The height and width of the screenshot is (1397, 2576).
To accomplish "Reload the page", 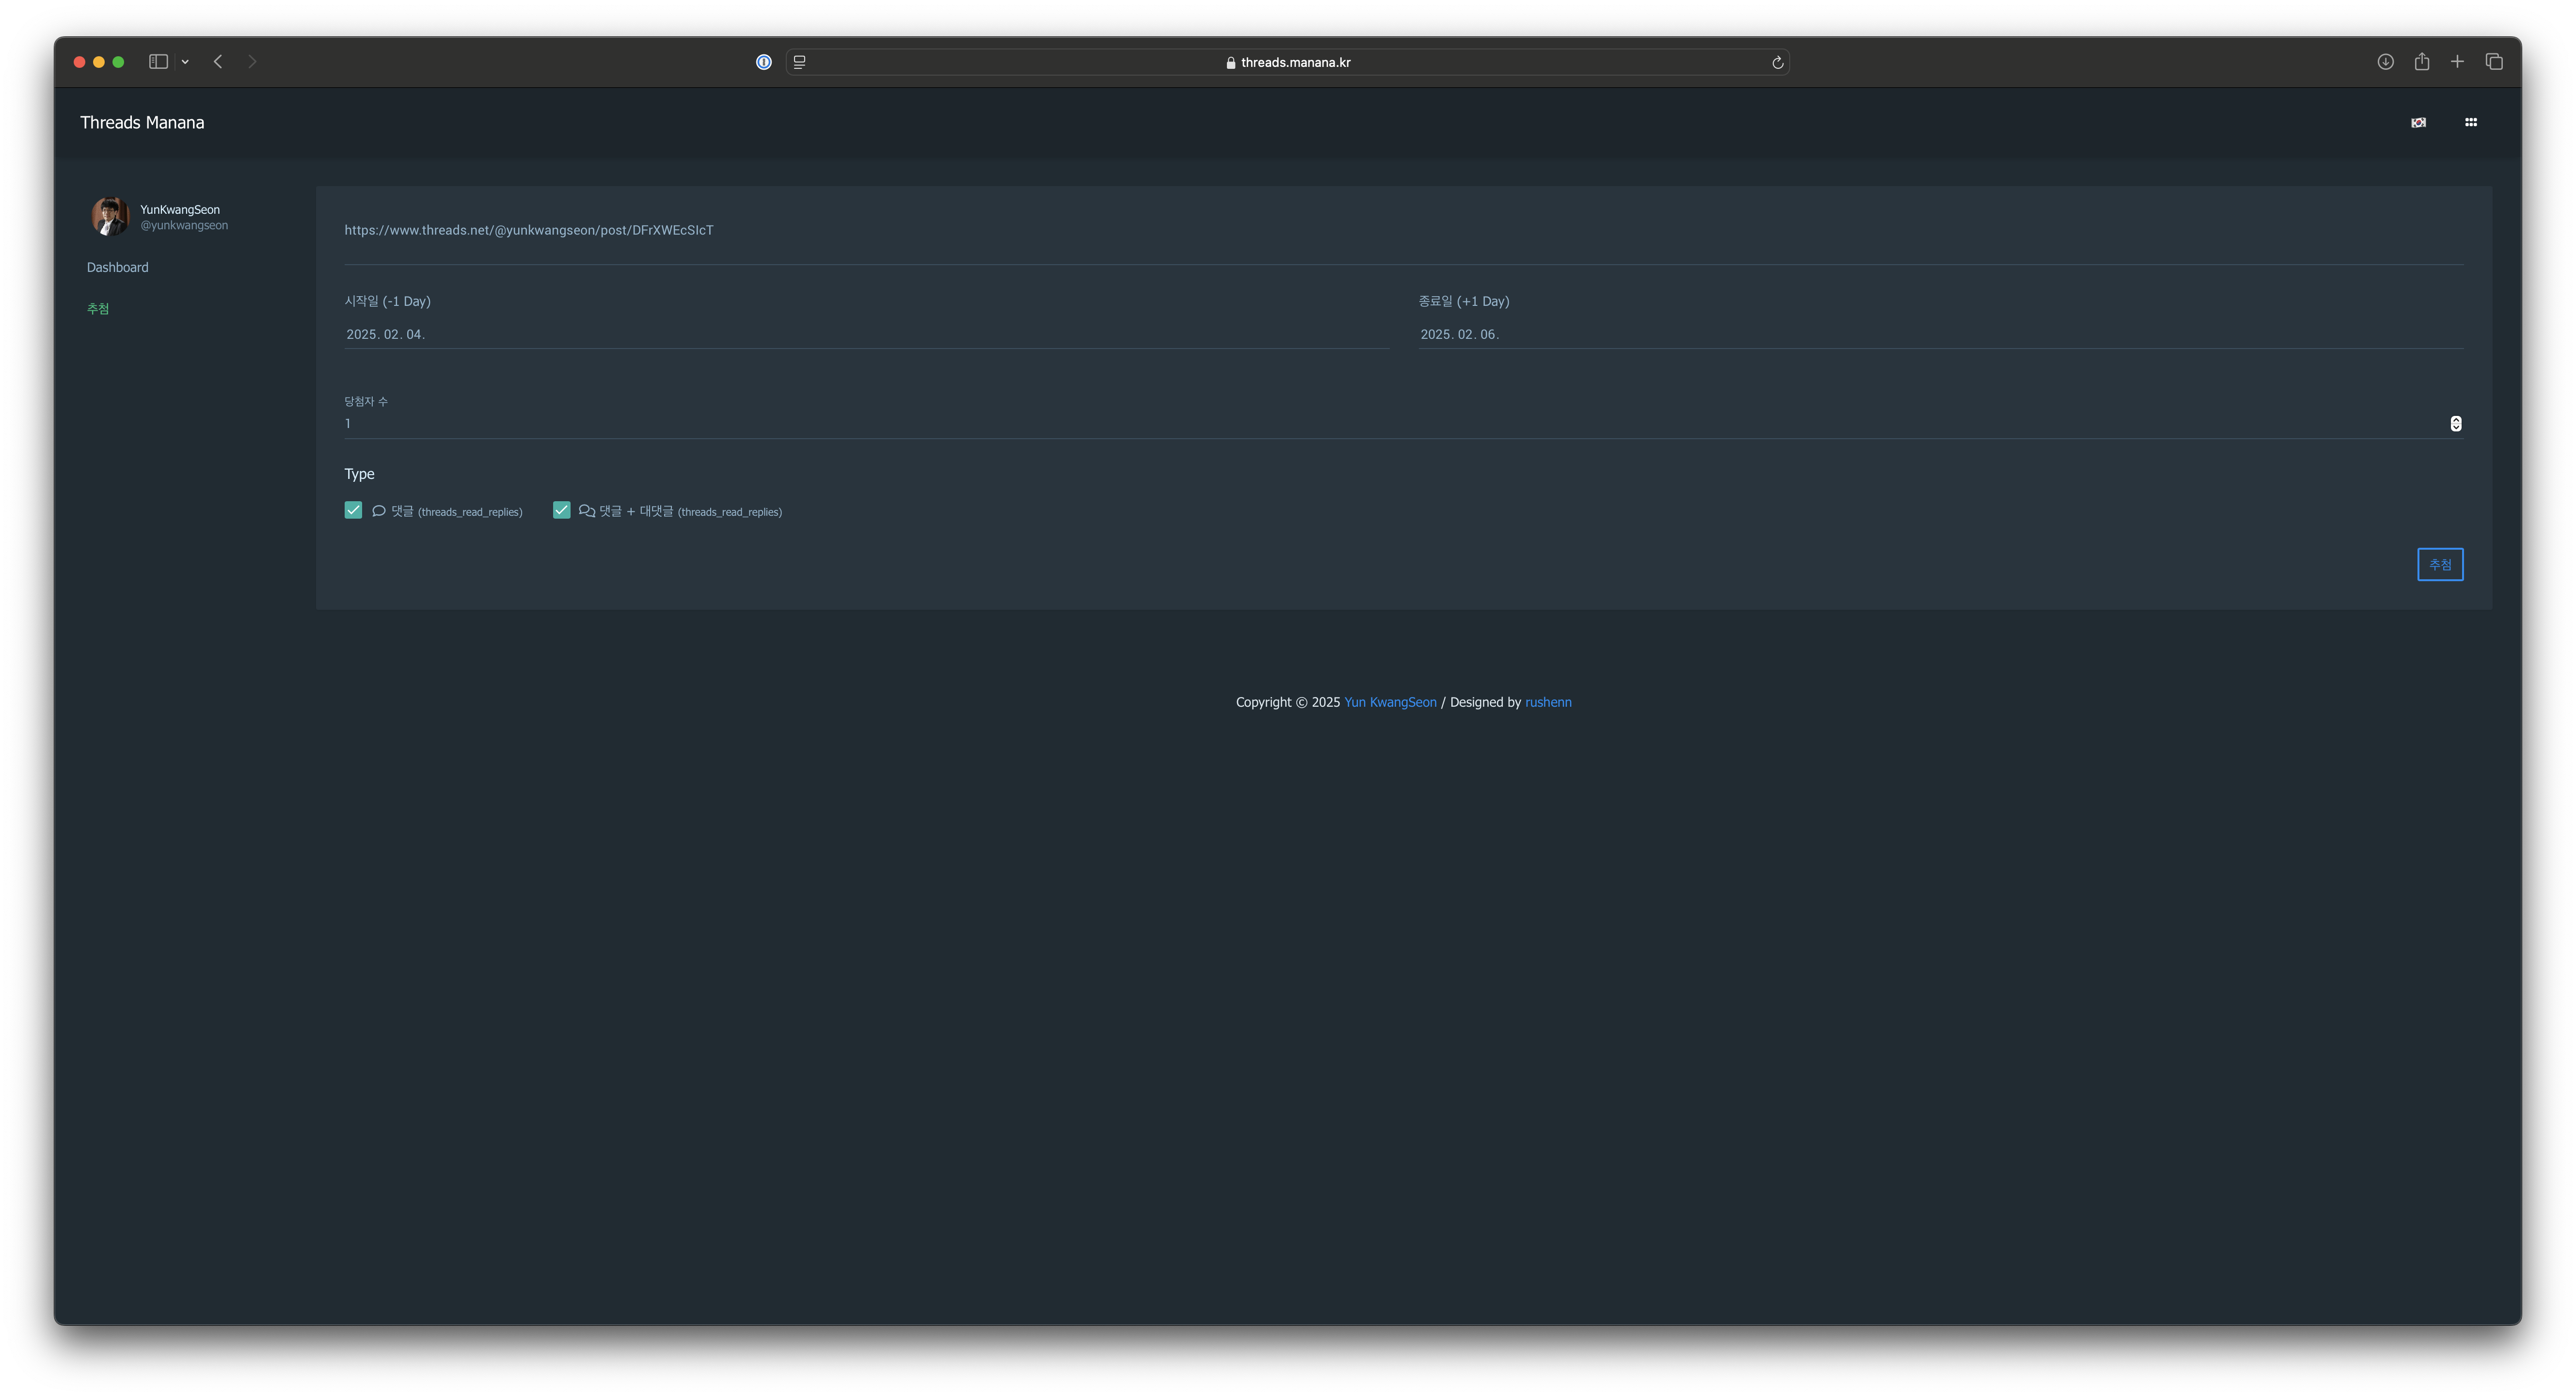I will [1777, 62].
